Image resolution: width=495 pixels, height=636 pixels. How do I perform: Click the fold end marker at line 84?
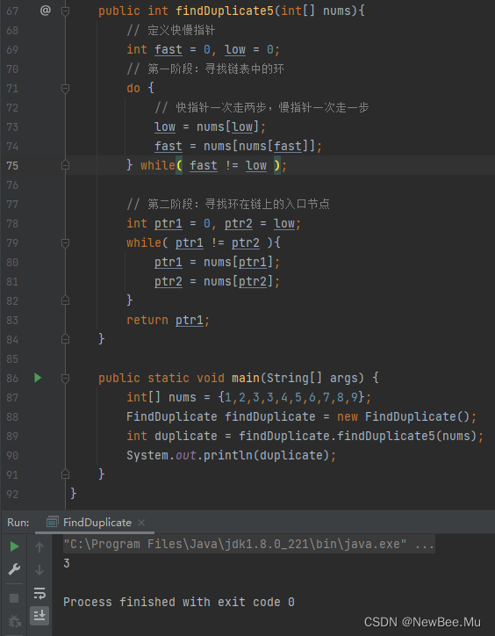[x=65, y=339]
